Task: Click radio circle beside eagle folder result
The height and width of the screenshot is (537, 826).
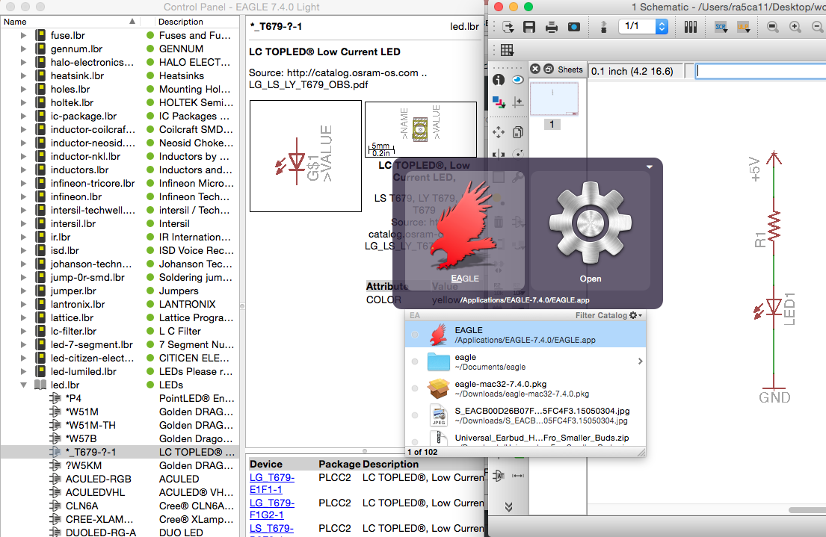Action: tap(415, 361)
